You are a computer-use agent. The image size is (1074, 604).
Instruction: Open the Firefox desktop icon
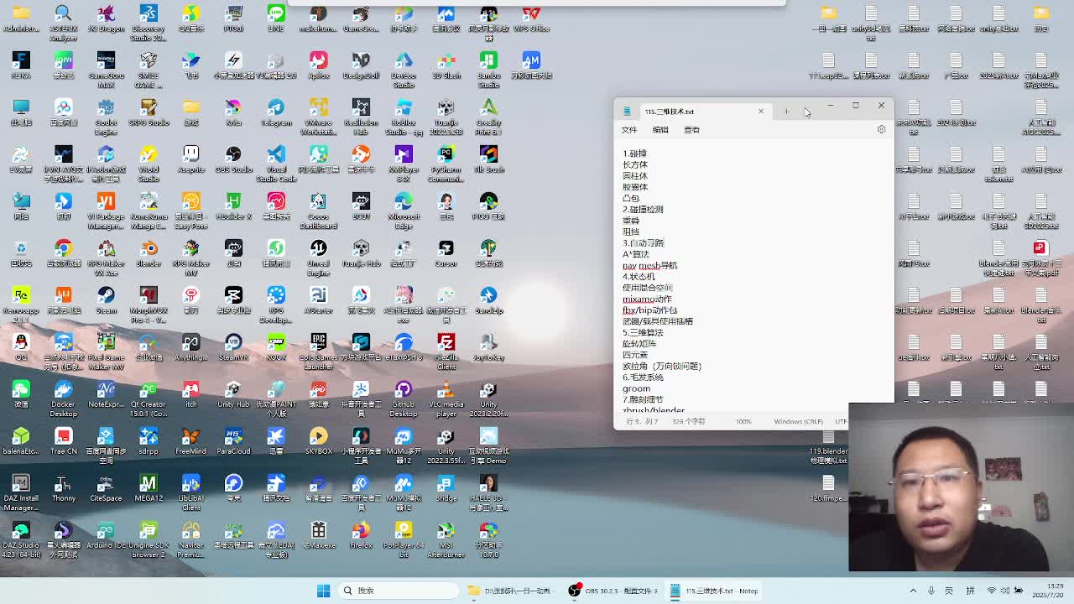tap(361, 535)
